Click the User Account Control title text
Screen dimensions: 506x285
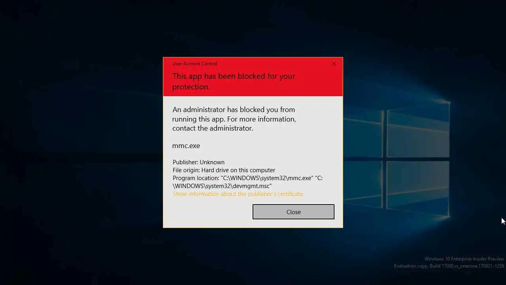194,64
